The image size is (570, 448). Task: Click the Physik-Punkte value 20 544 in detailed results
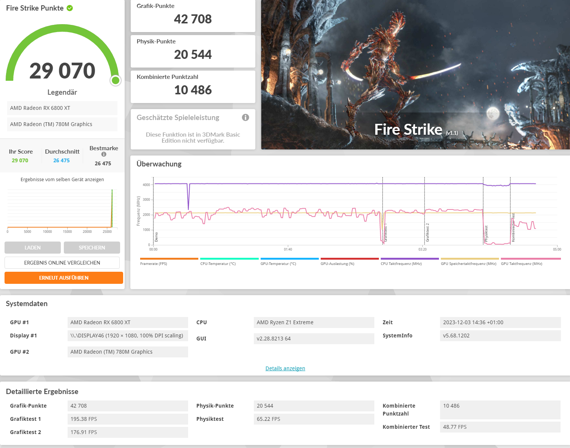[314, 406]
